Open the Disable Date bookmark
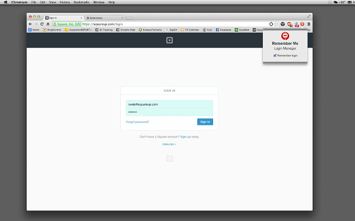This screenshot has height=221, width=355. point(126,30)
